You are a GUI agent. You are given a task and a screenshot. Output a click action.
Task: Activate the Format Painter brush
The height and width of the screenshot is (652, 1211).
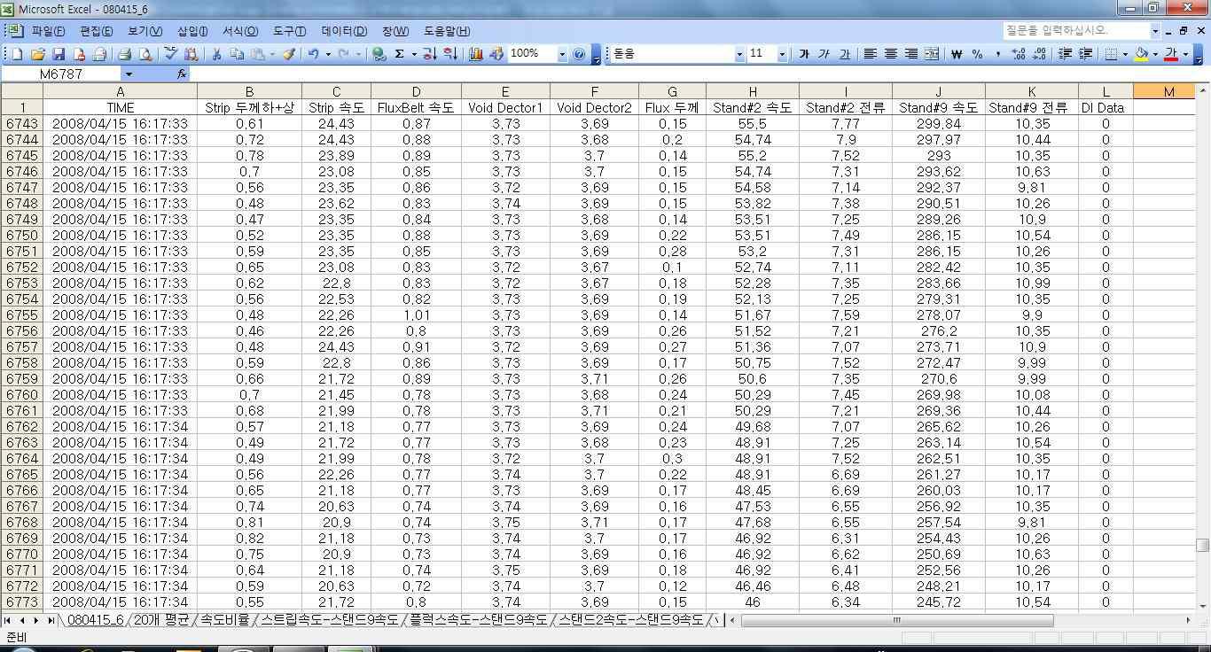pyautogui.click(x=289, y=54)
